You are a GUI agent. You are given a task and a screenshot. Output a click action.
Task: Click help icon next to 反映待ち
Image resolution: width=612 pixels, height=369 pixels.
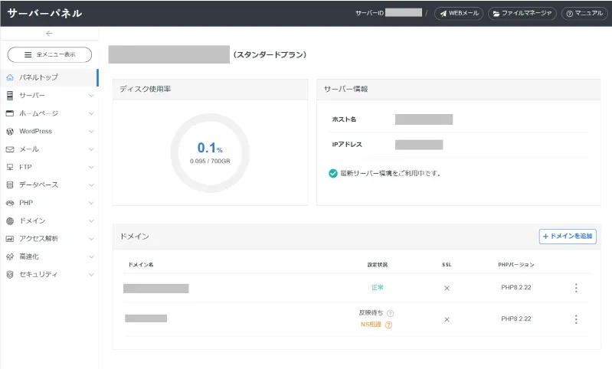(x=391, y=313)
